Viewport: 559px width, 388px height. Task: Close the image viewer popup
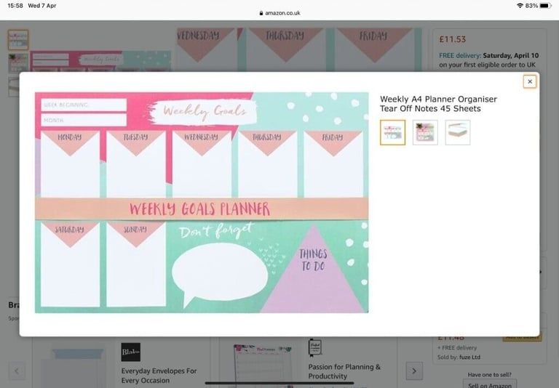coord(529,81)
